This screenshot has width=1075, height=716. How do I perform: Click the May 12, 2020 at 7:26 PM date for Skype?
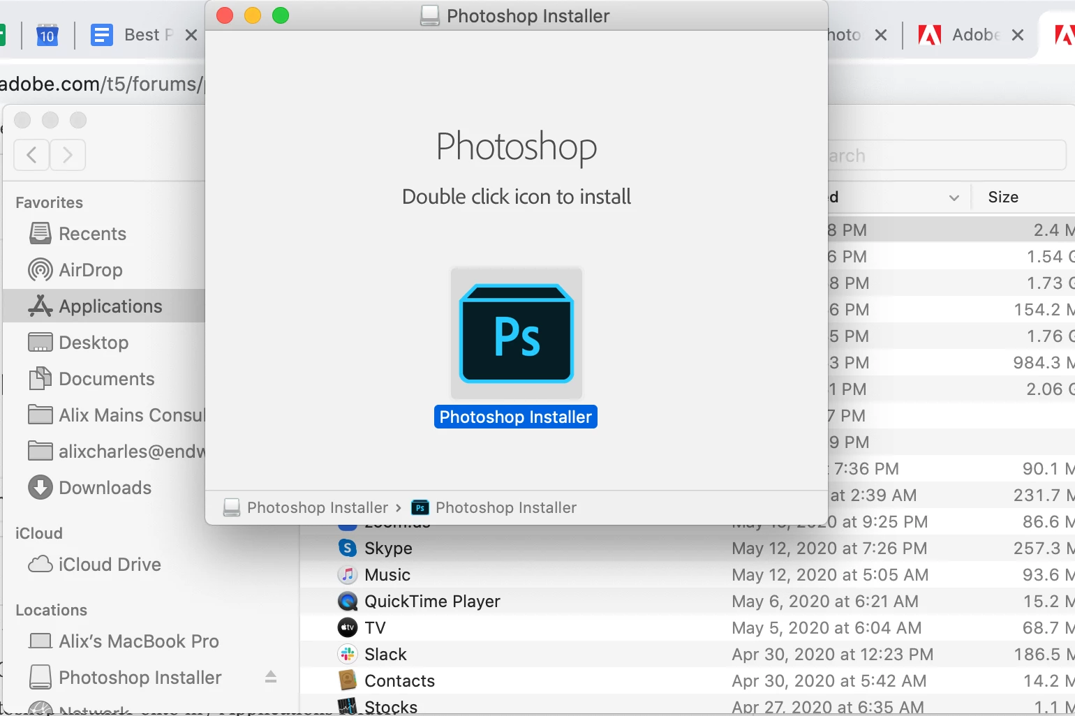tap(829, 548)
